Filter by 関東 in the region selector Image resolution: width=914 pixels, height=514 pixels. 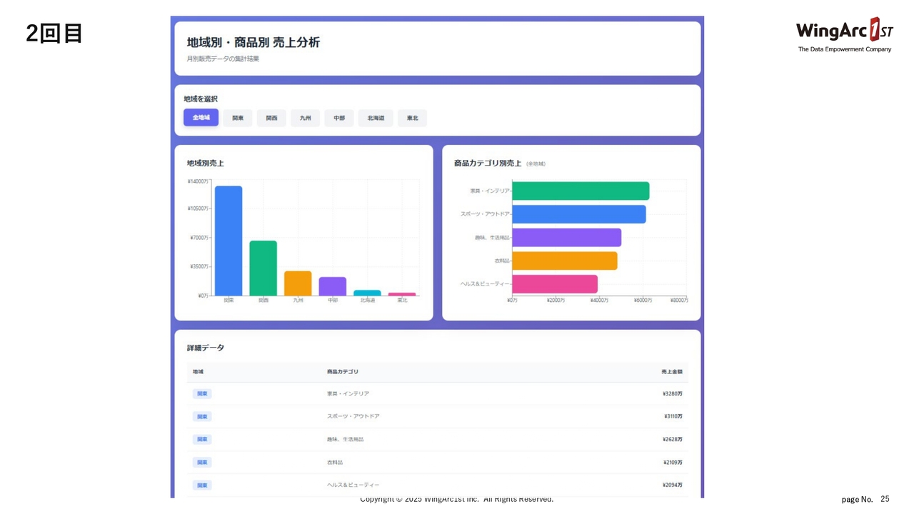(238, 118)
